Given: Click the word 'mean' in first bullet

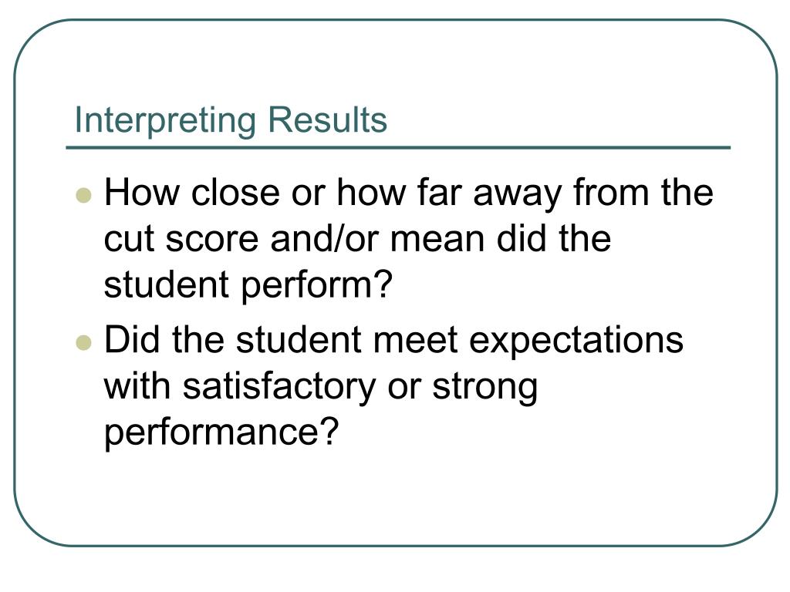Looking at the screenshot, I should click(x=437, y=241).
